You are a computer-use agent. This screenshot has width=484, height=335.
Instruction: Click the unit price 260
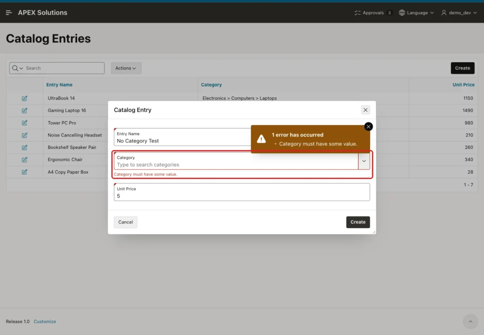click(469, 147)
